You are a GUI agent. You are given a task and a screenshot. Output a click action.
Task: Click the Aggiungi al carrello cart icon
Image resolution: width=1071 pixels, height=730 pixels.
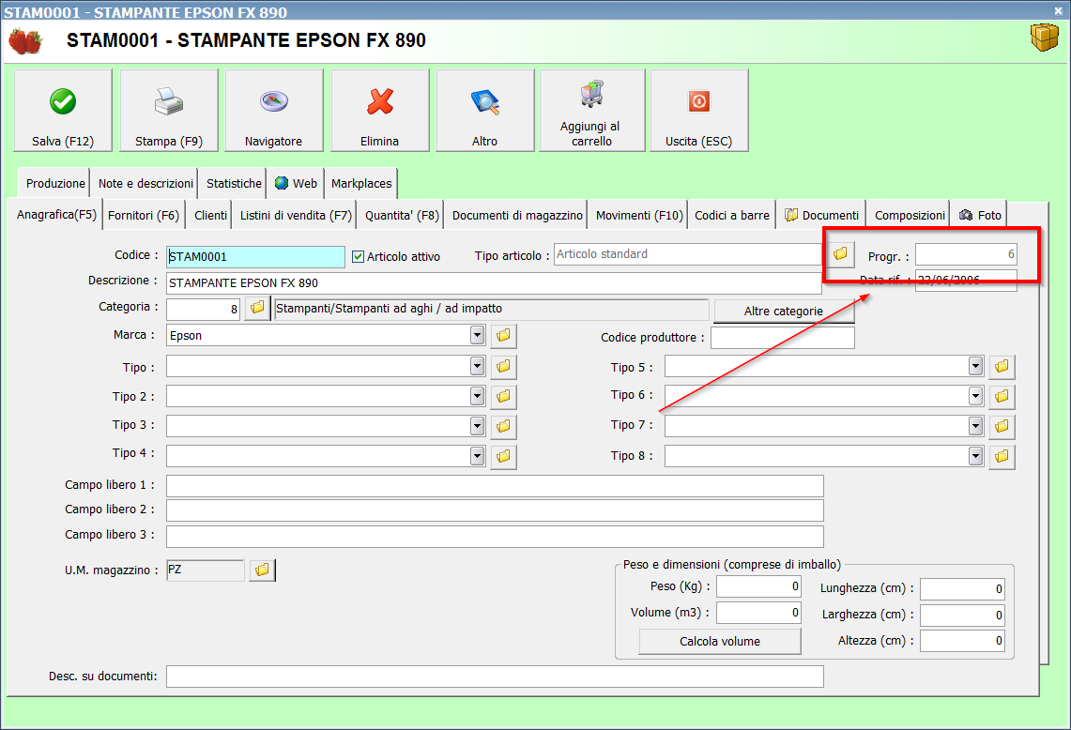tap(592, 94)
